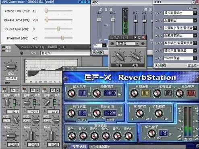Open the 头戴耳机输出 headphone output dropdown
This screenshot has height=149, width=199.
click(x=195, y=35)
